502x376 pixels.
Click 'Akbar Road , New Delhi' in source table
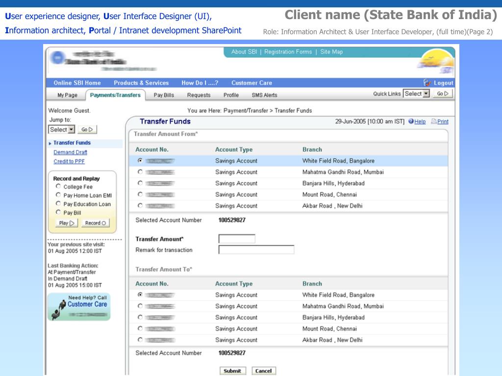coord(332,206)
